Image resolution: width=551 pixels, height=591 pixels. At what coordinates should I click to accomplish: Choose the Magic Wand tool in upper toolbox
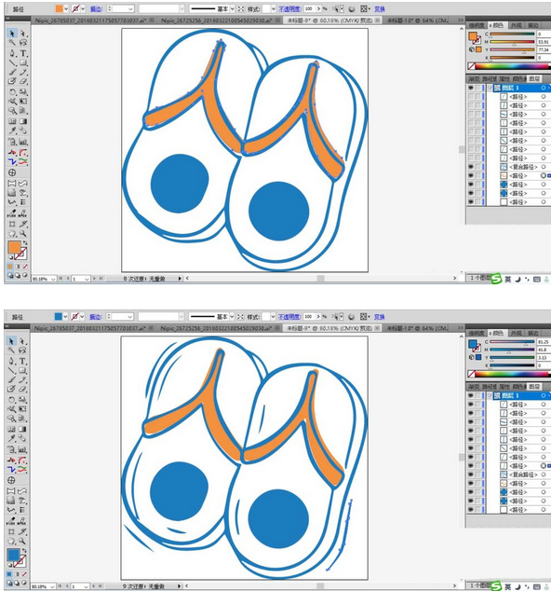pos(12,43)
